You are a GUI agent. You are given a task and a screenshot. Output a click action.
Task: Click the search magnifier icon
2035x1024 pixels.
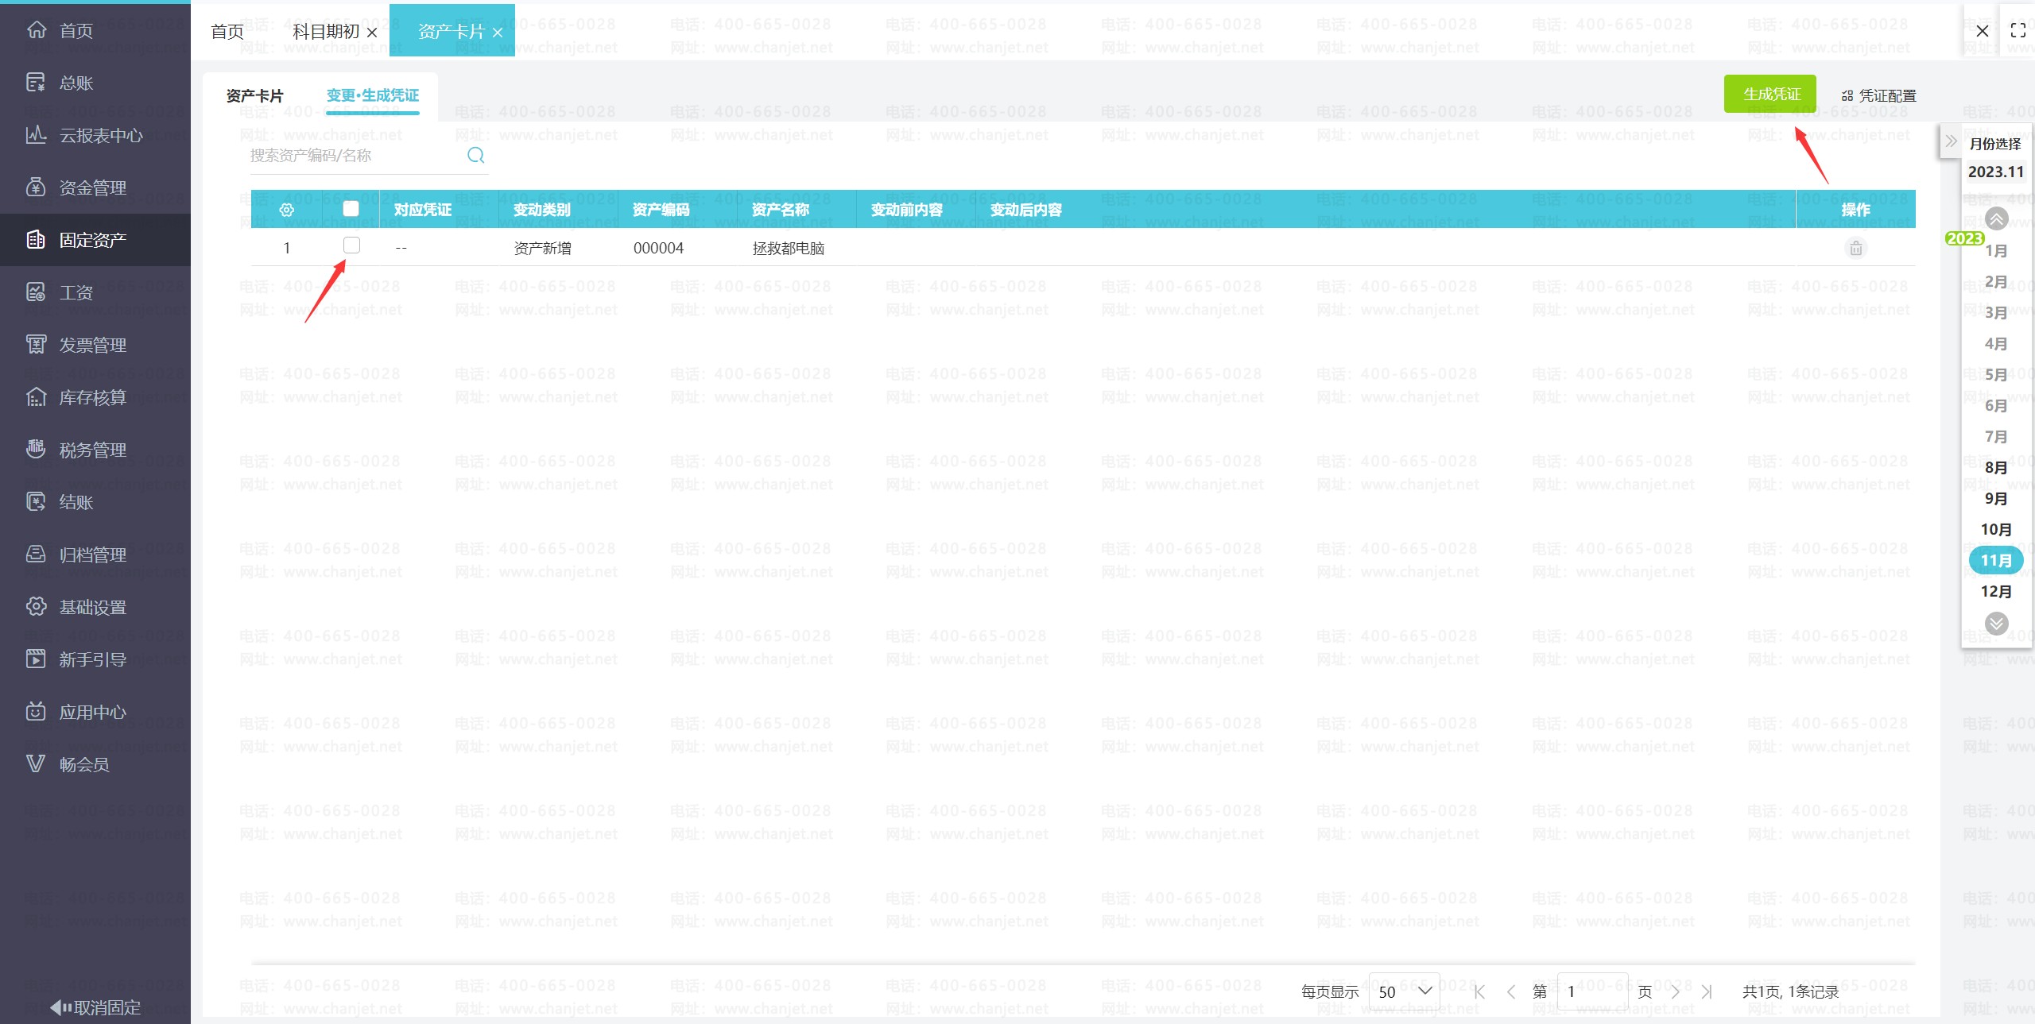coord(475,156)
